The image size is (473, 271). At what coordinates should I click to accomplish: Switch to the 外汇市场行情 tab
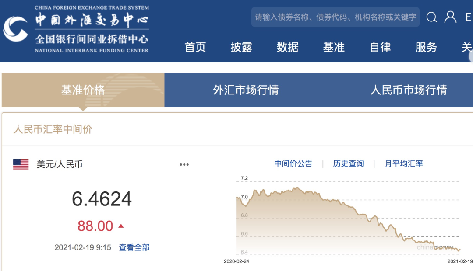click(x=246, y=90)
